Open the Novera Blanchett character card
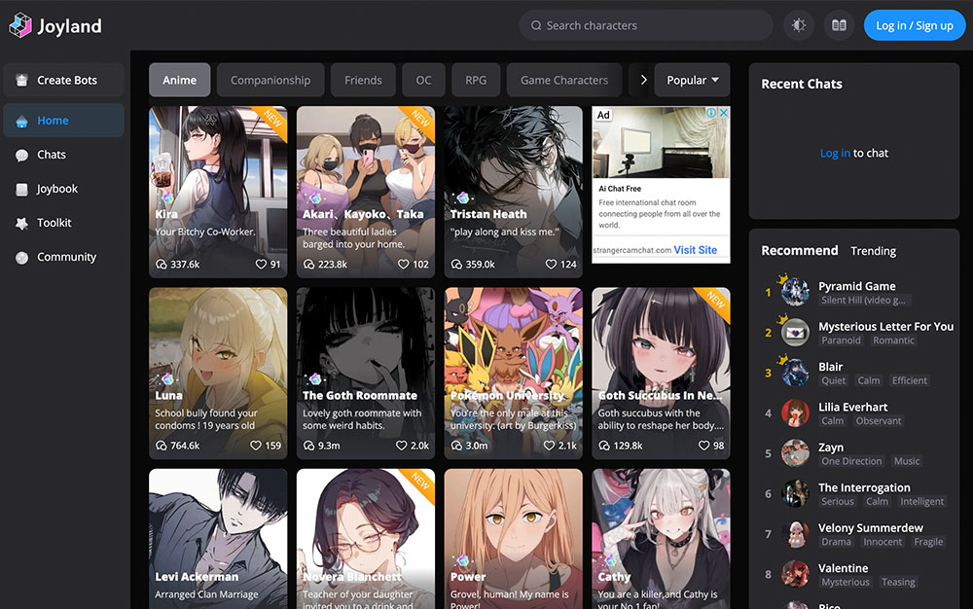 [x=366, y=539]
